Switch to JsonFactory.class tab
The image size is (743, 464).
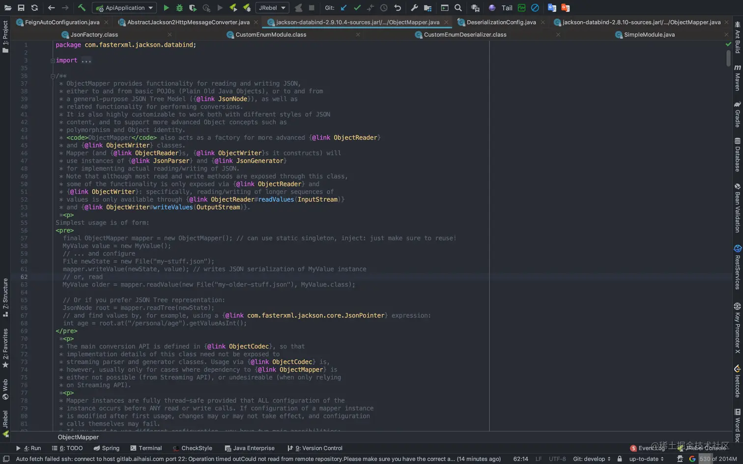coord(94,35)
